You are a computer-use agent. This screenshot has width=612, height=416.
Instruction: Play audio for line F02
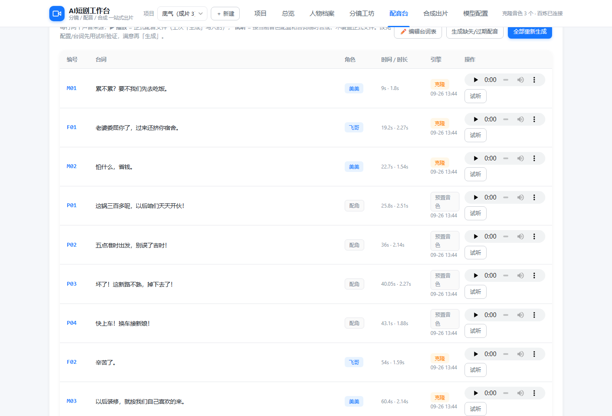pos(476,354)
